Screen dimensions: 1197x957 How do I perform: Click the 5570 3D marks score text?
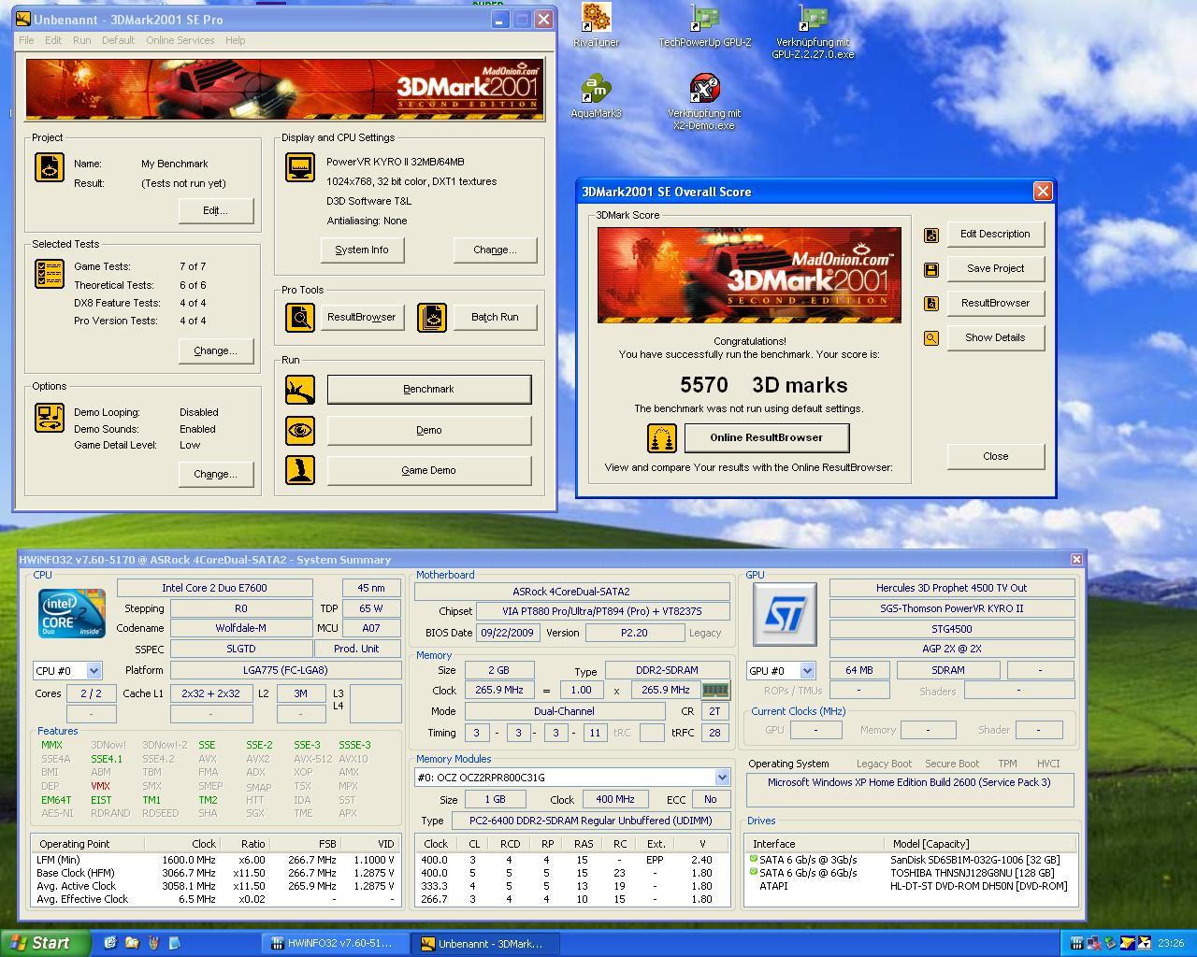click(x=763, y=385)
